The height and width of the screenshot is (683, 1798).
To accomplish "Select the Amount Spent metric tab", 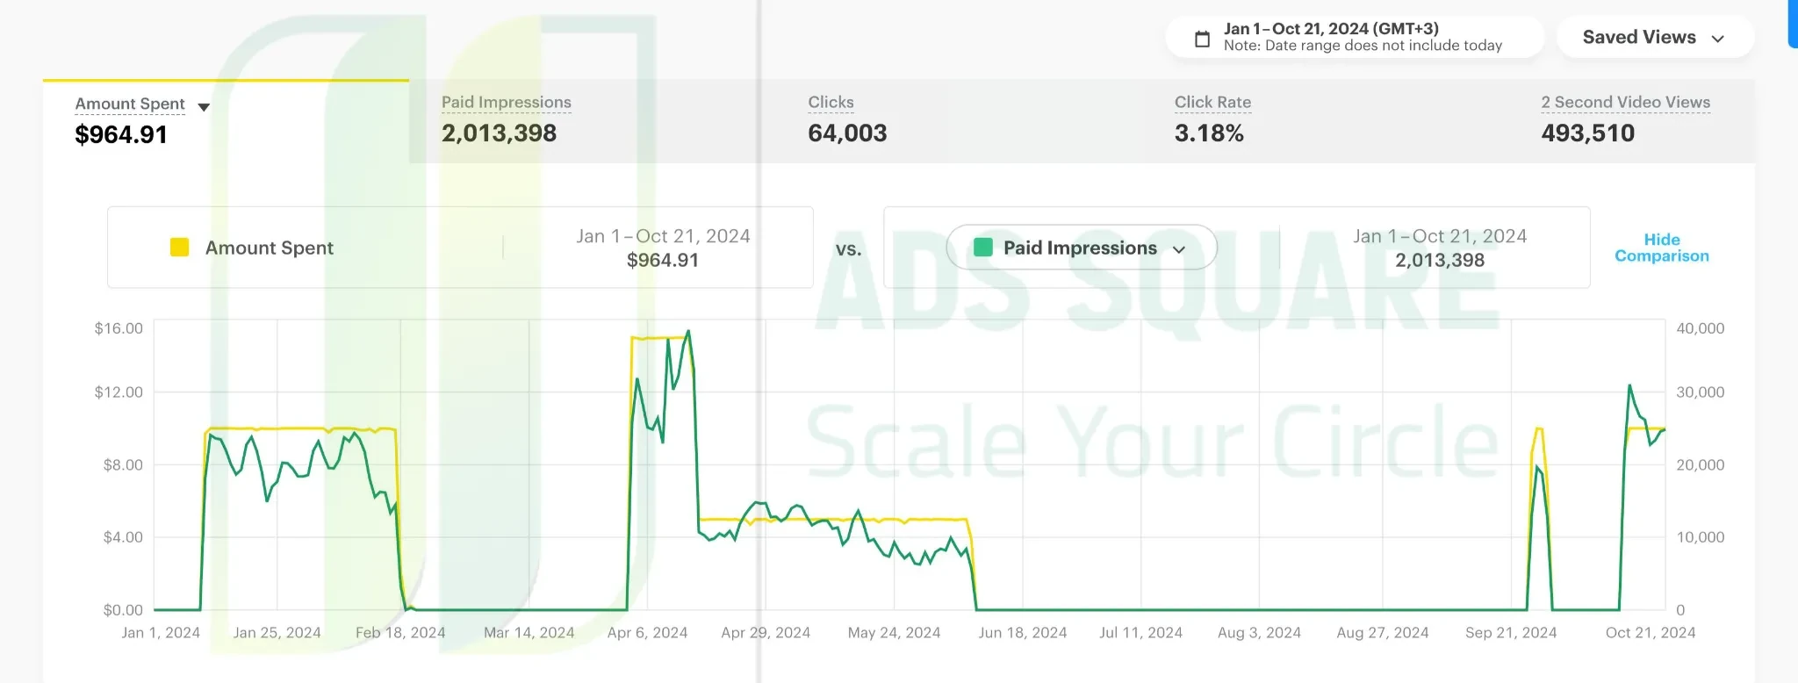I will (226, 122).
